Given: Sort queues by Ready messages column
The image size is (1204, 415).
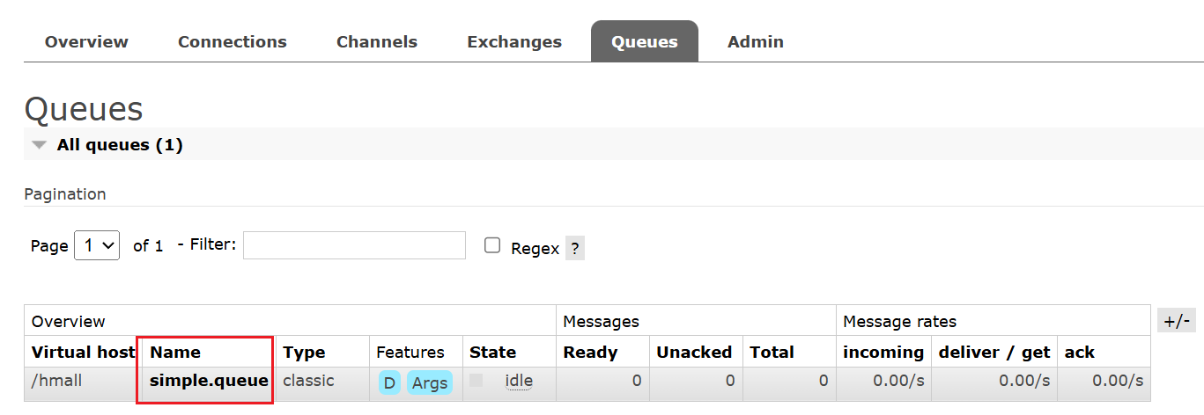Looking at the screenshot, I should pos(590,353).
